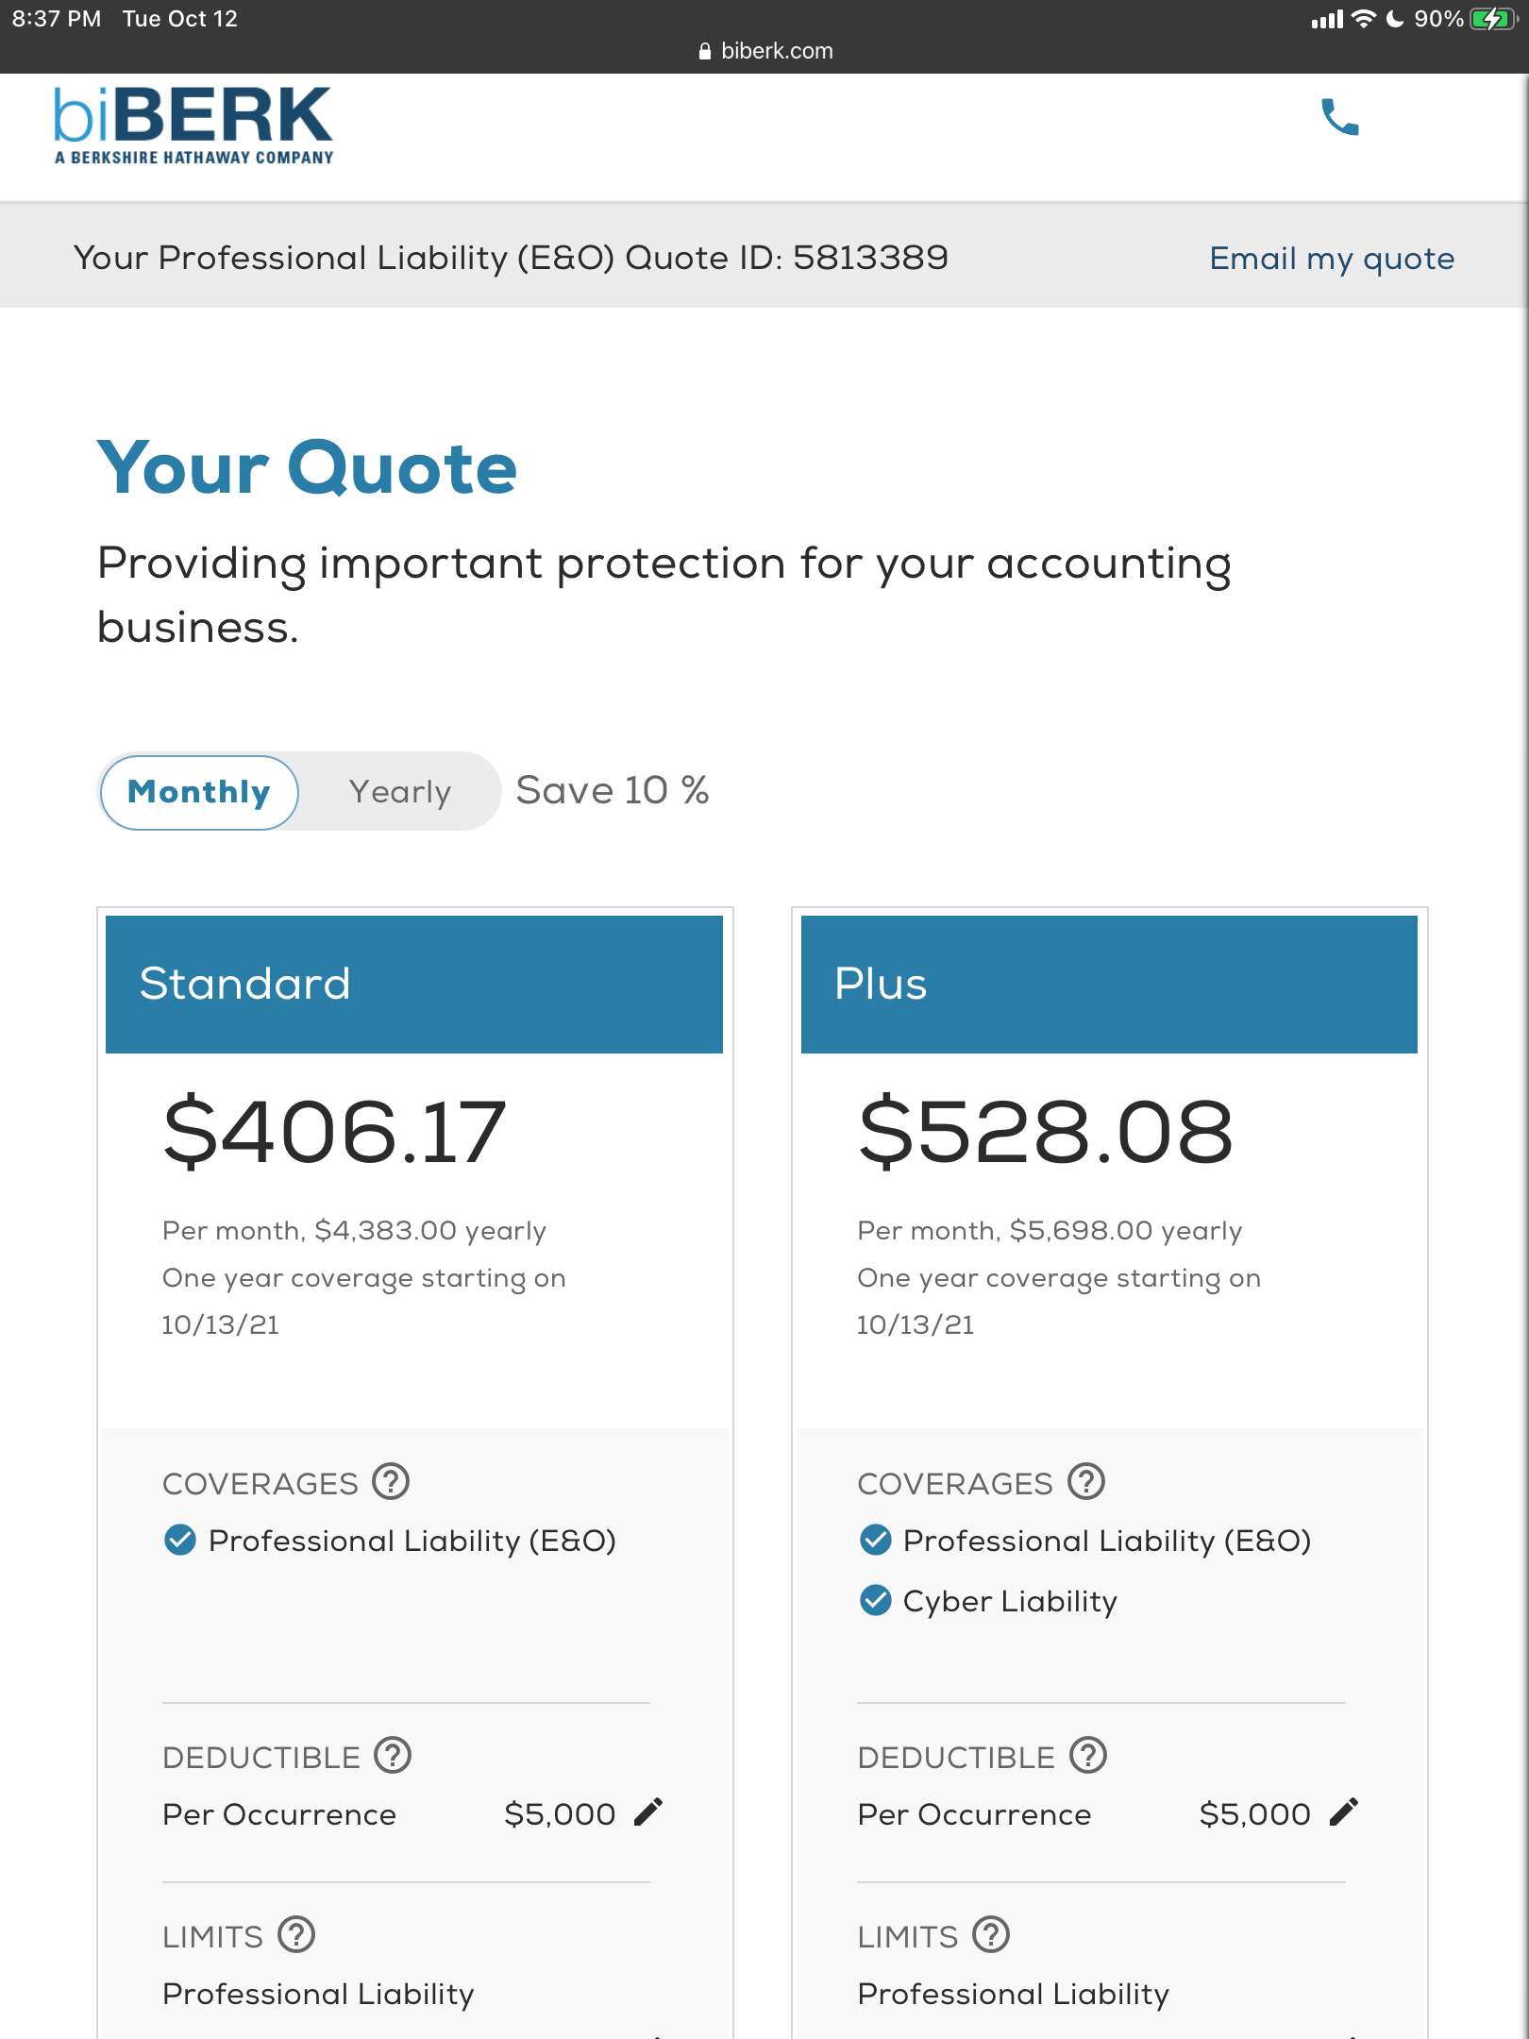Image resolution: width=1529 pixels, height=2039 pixels.
Task: Tap the phone call icon in header
Action: (1339, 118)
